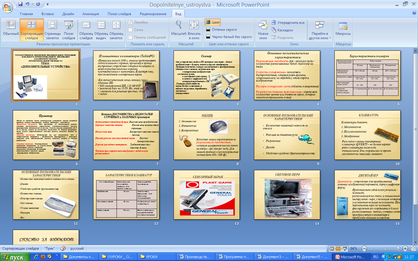Image resolution: width=418 pixels, height=261 pixels.
Task: Click zoom in plus button
Action: (x=406, y=249)
